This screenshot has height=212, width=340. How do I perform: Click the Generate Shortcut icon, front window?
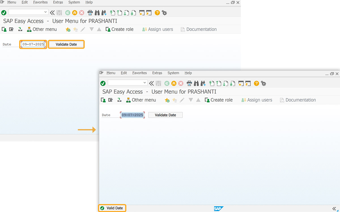coord(248,83)
